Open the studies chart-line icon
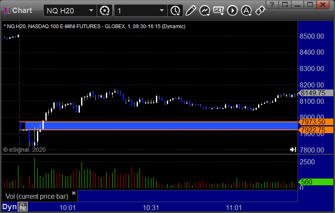This screenshot has height=213, width=335. (x=205, y=11)
